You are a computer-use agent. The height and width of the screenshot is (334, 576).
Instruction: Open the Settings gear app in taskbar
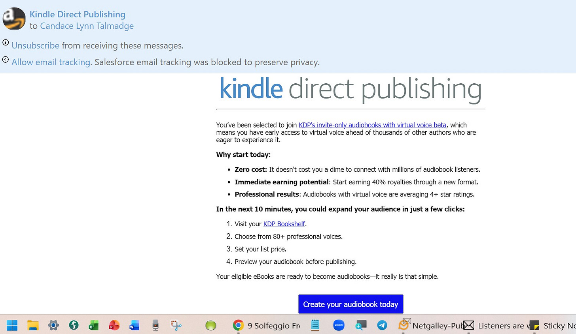click(x=53, y=325)
